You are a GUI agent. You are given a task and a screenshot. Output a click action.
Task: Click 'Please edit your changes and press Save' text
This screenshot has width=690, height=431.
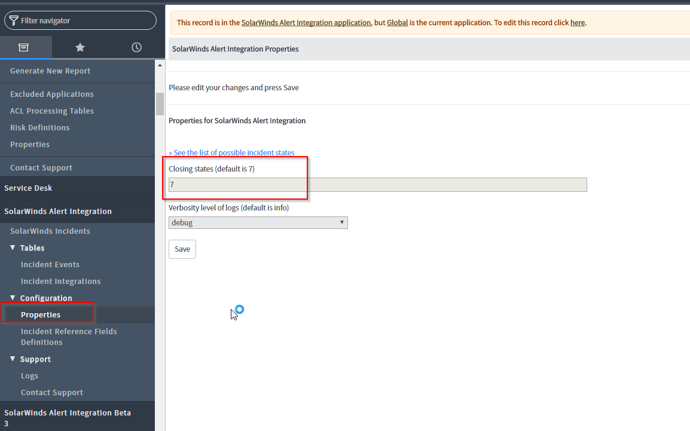click(234, 87)
